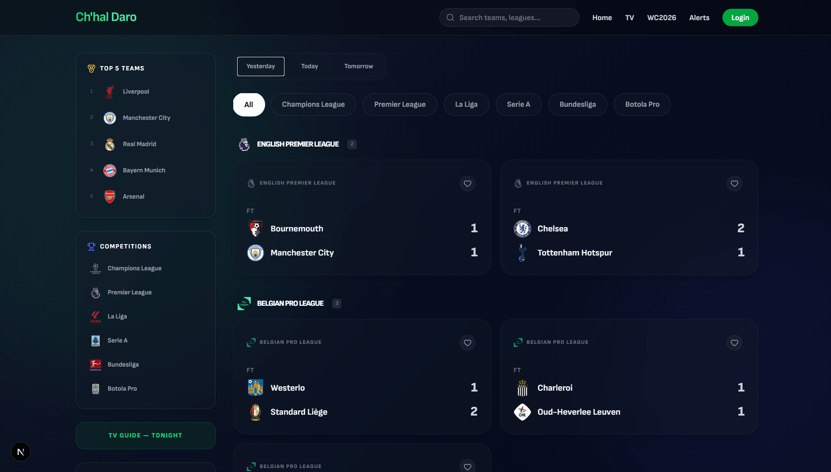
Task: Click the Ch'hal Daro site logo
Action: click(106, 17)
